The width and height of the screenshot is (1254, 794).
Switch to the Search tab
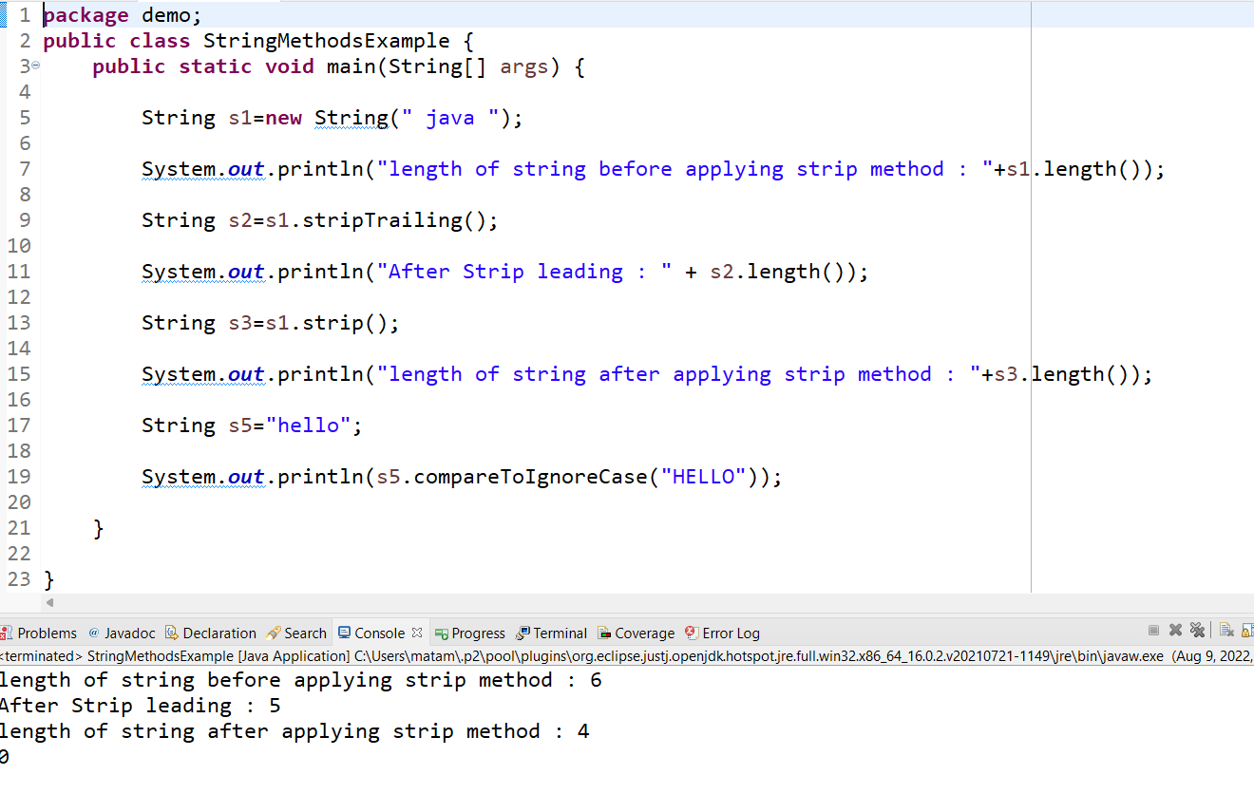pos(296,633)
